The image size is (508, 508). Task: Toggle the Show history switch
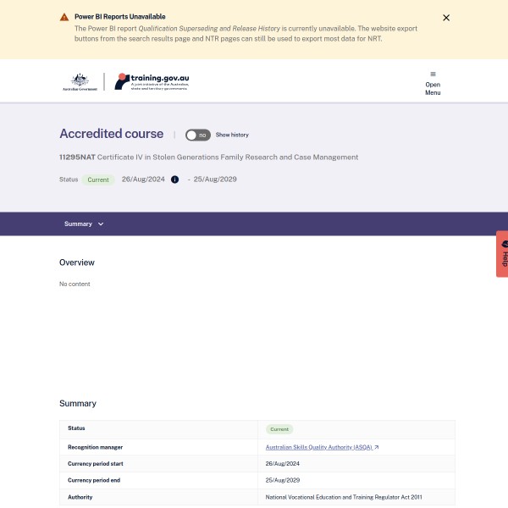197,135
